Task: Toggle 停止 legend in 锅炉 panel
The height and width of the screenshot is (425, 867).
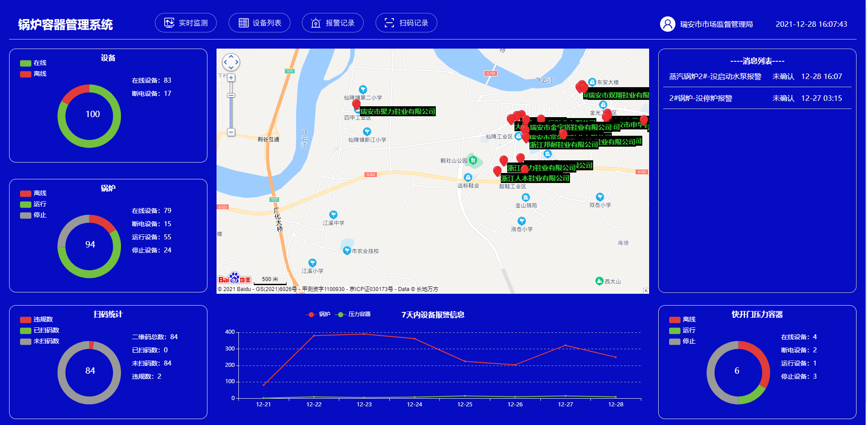Action: click(33, 215)
